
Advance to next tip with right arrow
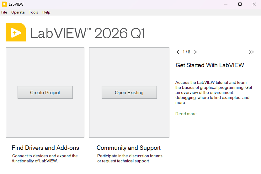tap(195, 52)
